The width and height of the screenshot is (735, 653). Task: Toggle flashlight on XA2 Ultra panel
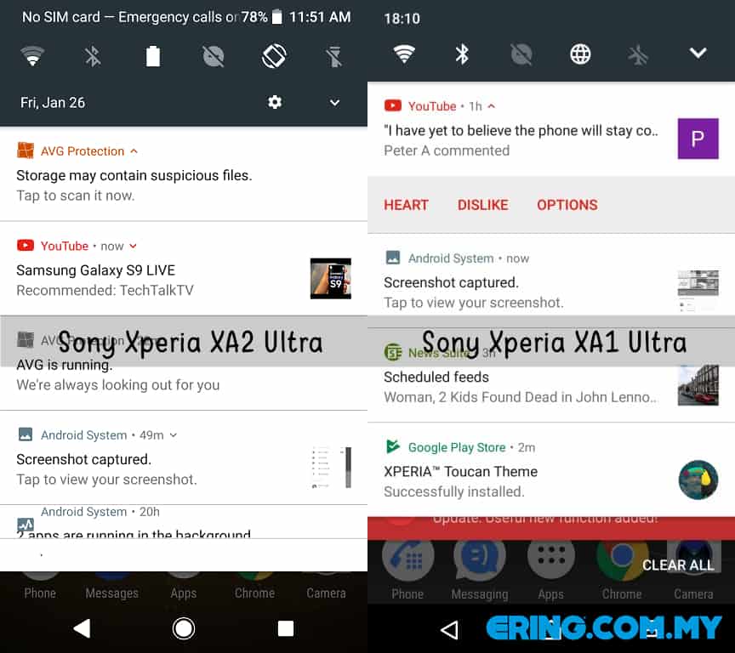[x=334, y=57]
